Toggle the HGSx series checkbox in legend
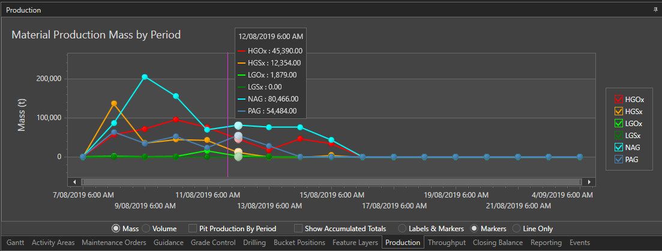The height and width of the screenshot is (251, 662). (618, 111)
